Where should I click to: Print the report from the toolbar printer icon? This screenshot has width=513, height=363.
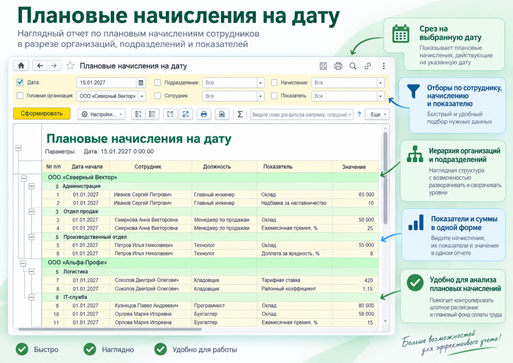coord(204,114)
